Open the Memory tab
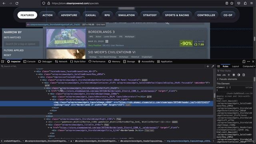This screenshot has width=256, height=144. click(x=114, y=62)
